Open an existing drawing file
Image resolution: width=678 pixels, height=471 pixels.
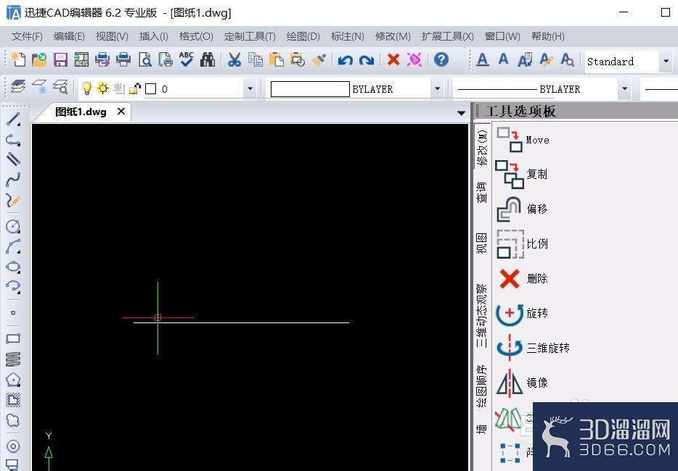pos(39,59)
